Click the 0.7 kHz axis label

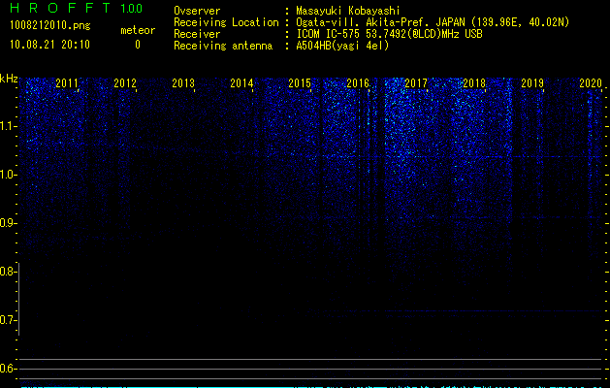coord(8,320)
